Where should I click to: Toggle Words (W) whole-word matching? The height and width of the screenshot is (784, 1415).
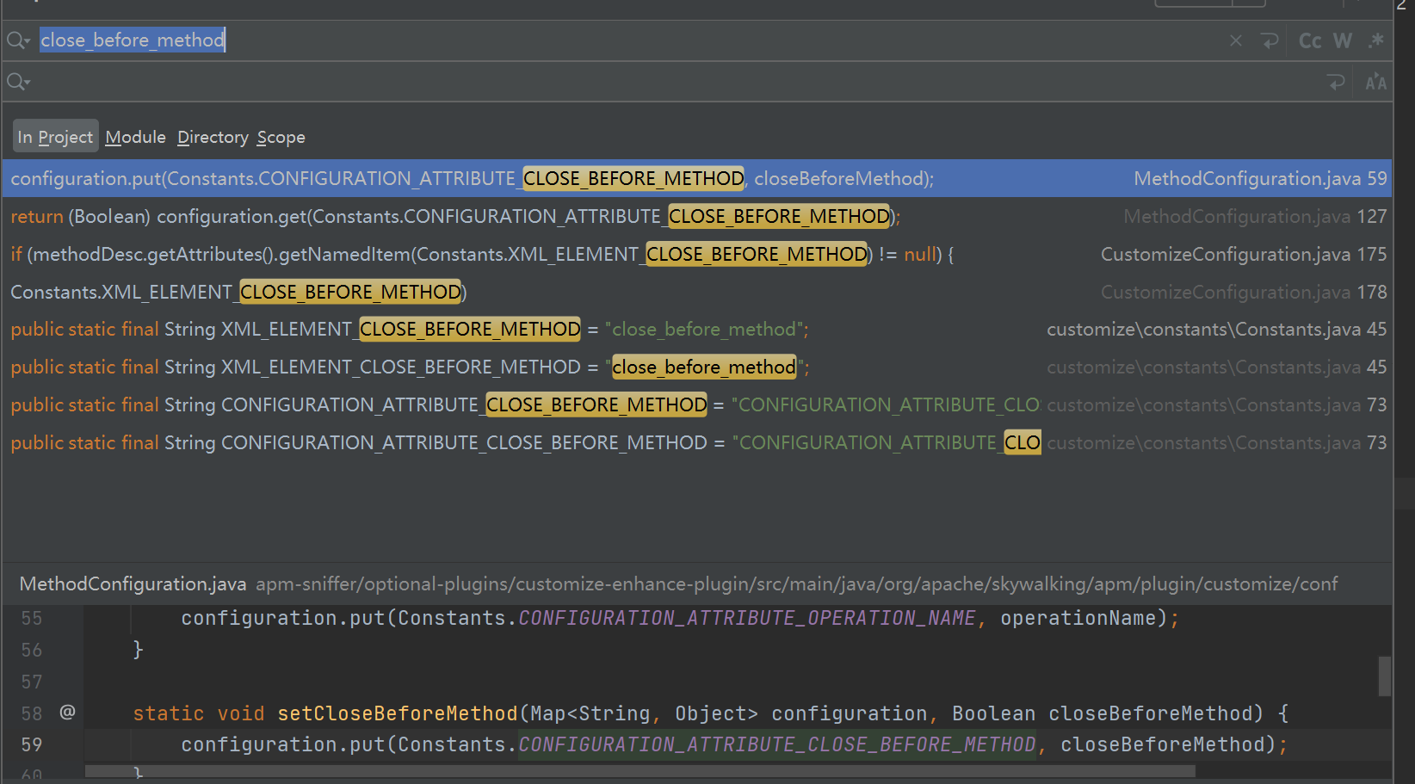coord(1343,40)
